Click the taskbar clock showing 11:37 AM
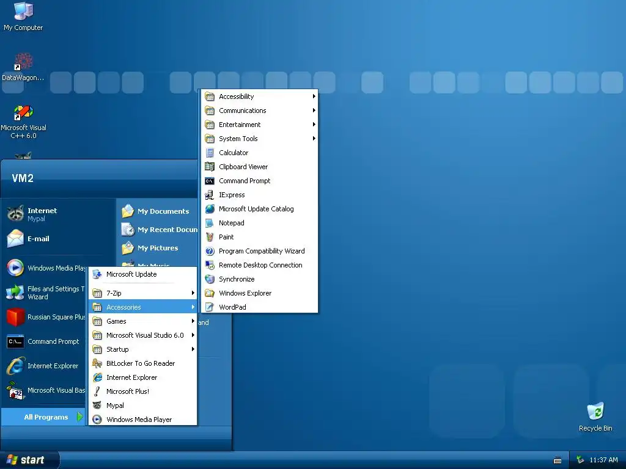Screen dimensions: 626x469 [x=603, y=460]
